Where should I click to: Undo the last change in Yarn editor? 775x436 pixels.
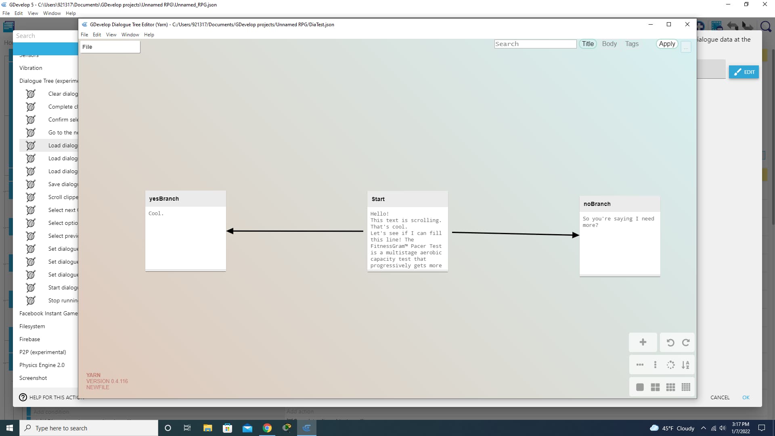click(x=670, y=342)
